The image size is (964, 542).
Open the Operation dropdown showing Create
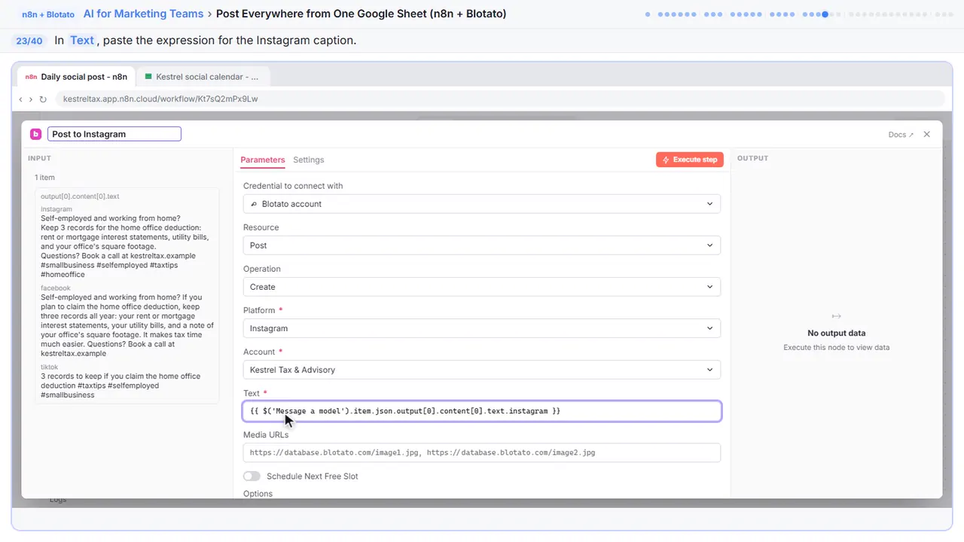481,287
